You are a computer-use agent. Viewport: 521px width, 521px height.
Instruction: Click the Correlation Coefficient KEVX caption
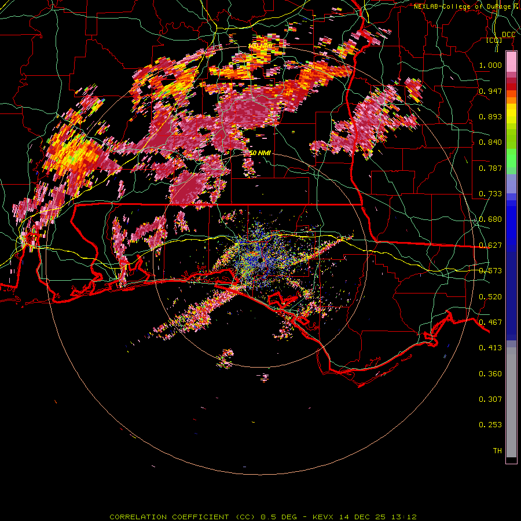click(x=263, y=517)
